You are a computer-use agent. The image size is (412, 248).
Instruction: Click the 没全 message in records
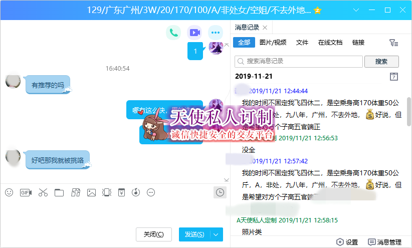[x=249, y=150]
